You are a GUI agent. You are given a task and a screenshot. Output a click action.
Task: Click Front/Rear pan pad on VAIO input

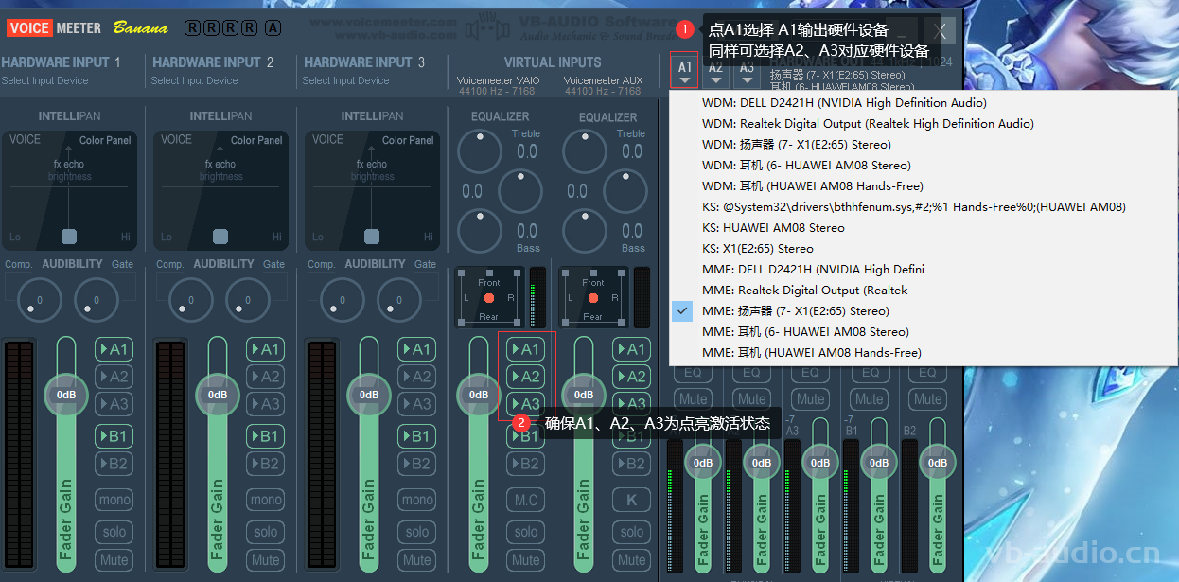(x=488, y=298)
